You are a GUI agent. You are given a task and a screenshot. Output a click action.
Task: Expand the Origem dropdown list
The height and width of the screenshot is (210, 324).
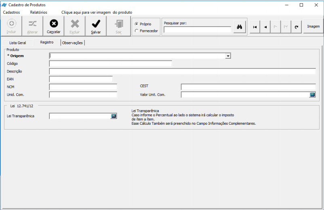(228, 56)
